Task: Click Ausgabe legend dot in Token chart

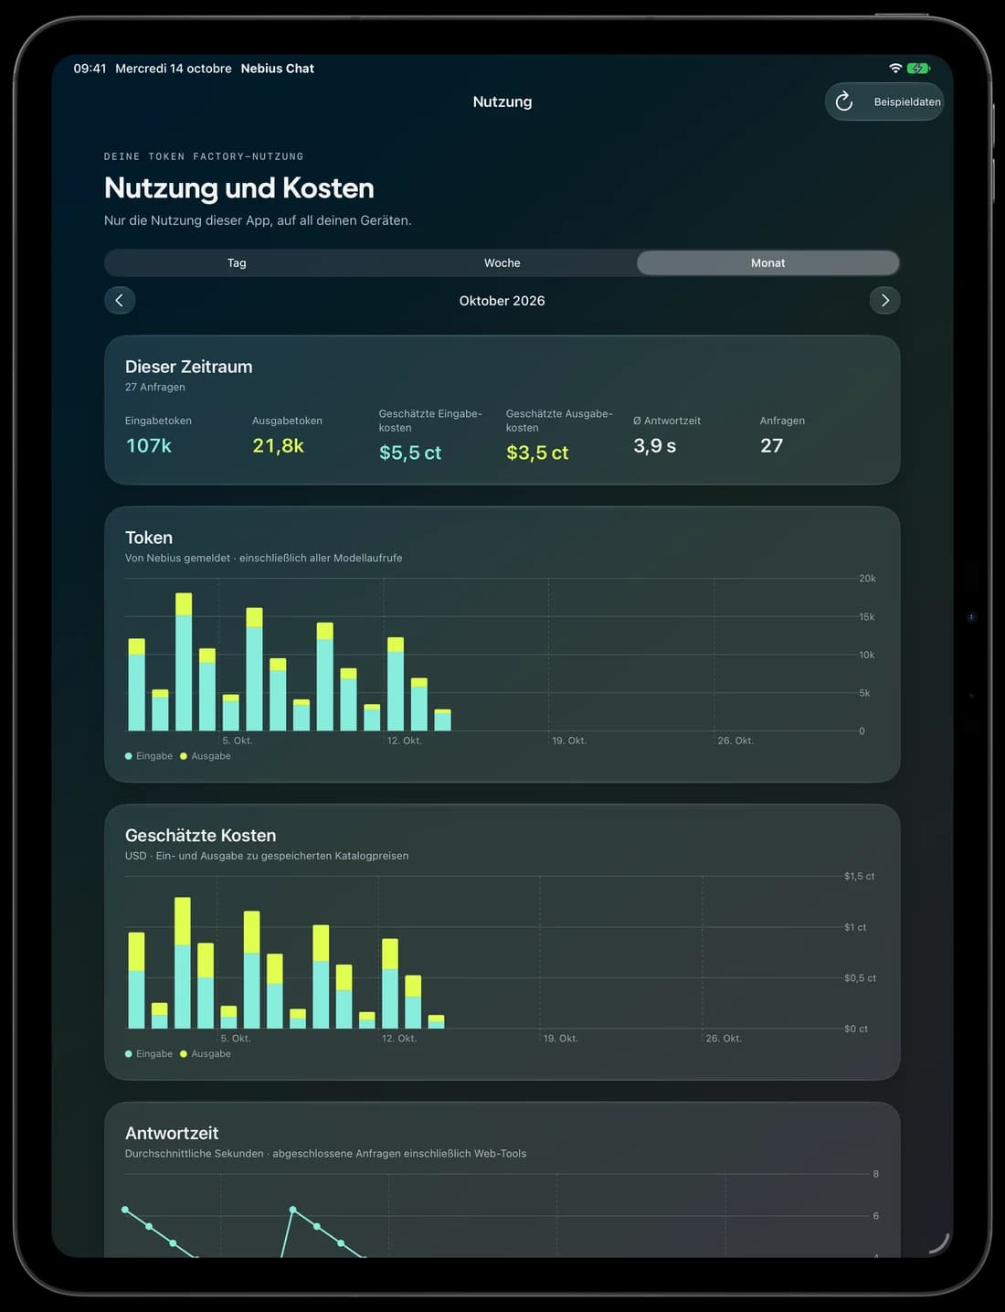Action: [x=184, y=756]
